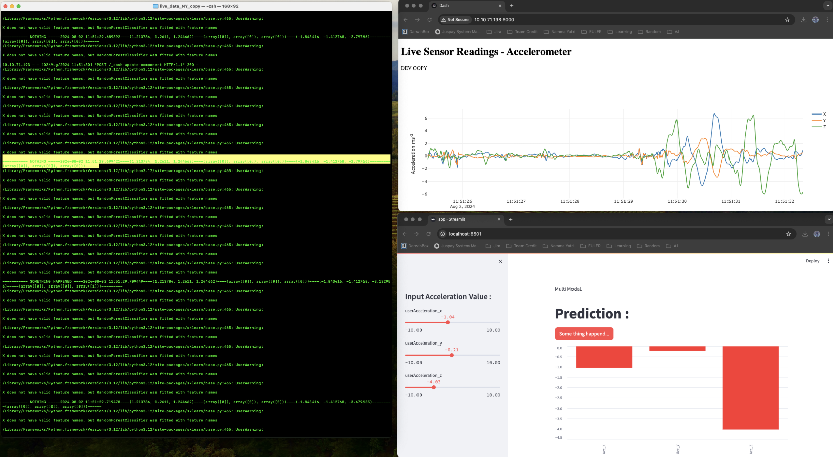Open the DarwinBox bookmark in the Streamlit window
This screenshot has width=833, height=457.
[x=415, y=246]
